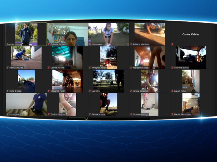
Task: Select Giovanna Mingo's video tile
Action: [150, 104]
